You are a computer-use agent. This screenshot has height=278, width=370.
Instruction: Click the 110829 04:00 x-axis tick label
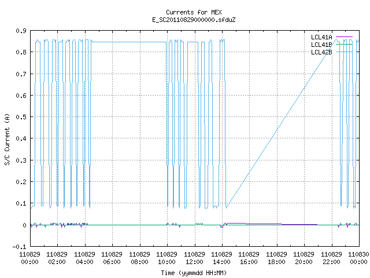(x=84, y=258)
